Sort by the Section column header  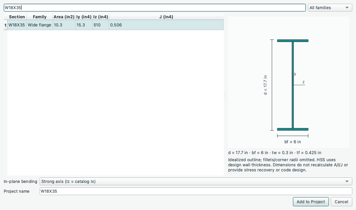[x=17, y=17]
